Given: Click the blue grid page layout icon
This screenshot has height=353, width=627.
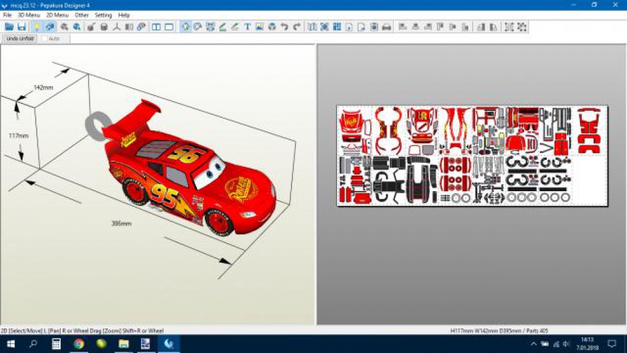Looking at the screenshot, I should (337, 27).
